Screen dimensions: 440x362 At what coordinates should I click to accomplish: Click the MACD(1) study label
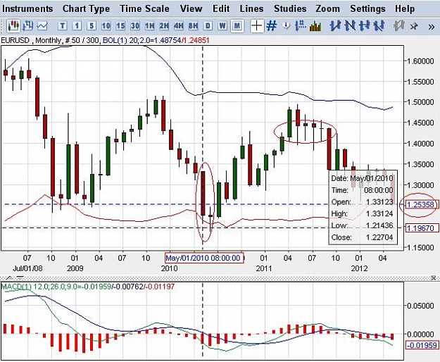pos(87,287)
